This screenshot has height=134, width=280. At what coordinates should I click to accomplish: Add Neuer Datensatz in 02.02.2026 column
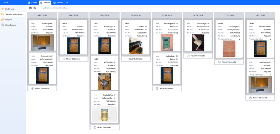[136, 59]
